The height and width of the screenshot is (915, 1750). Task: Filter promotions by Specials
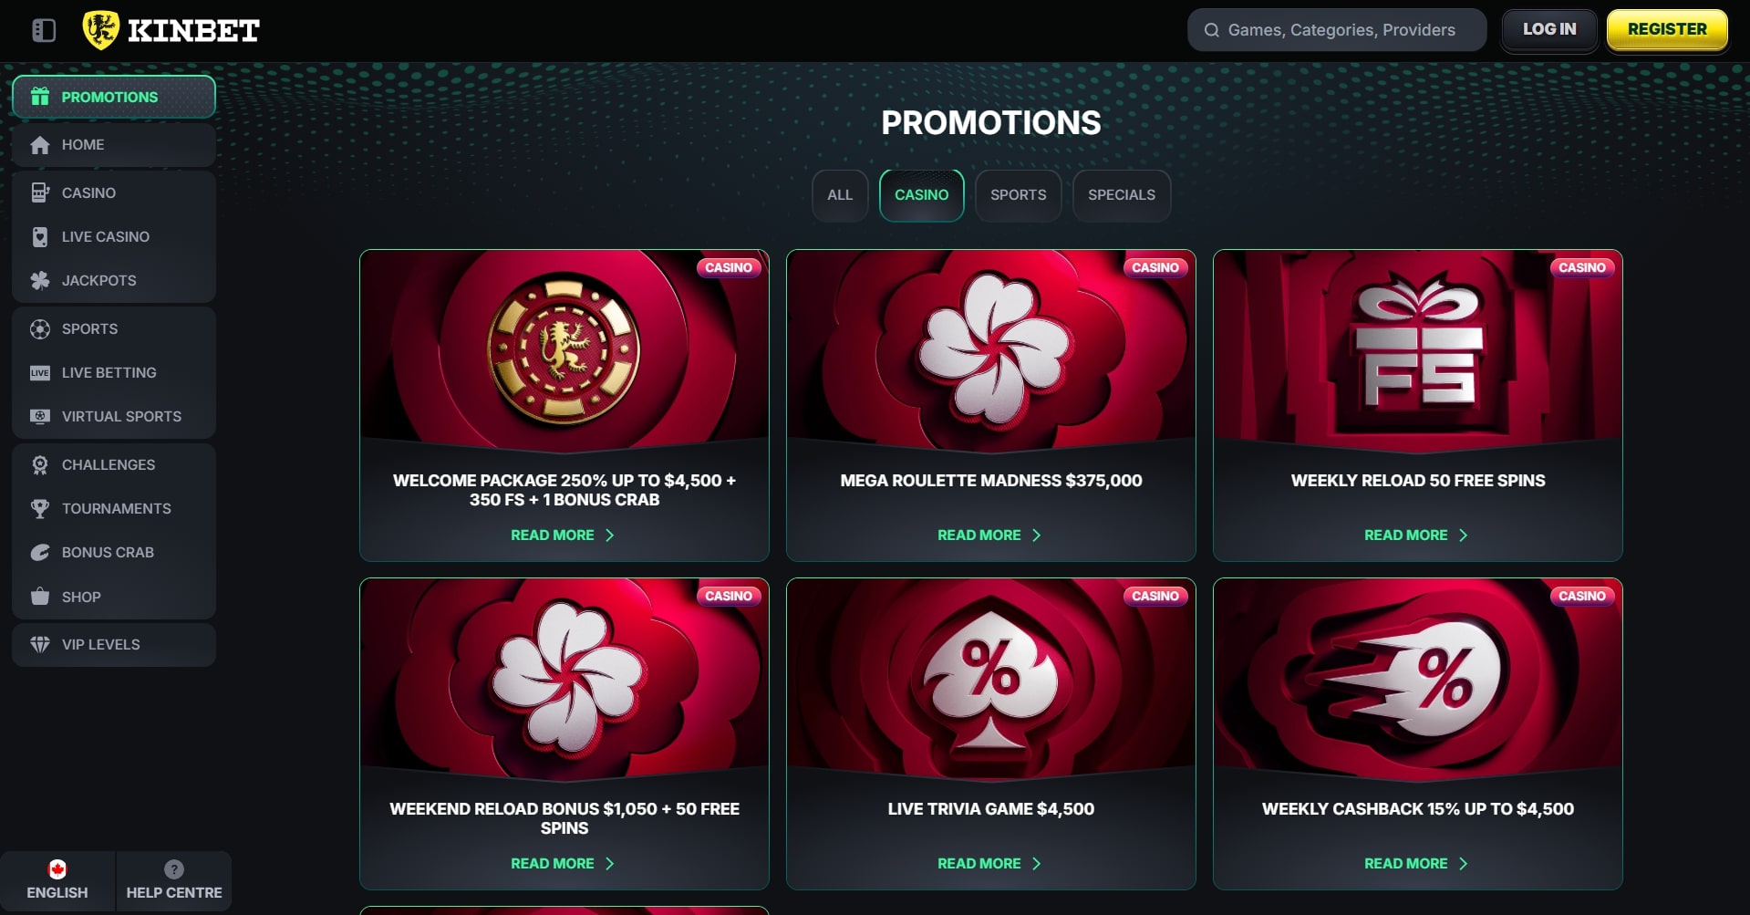point(1121,195)
